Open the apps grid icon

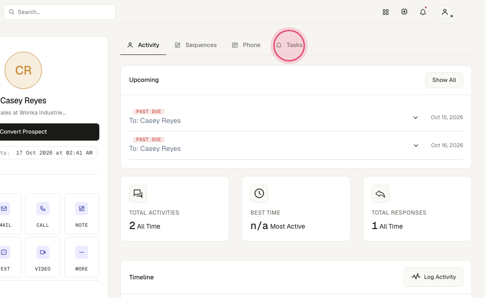coord(385,12)
